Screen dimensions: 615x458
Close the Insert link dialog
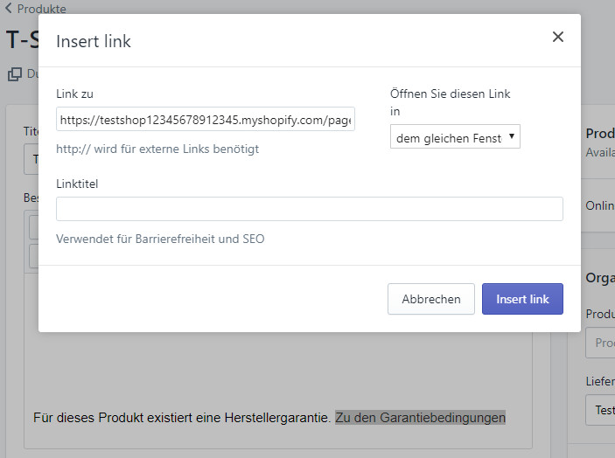(557, 37)
